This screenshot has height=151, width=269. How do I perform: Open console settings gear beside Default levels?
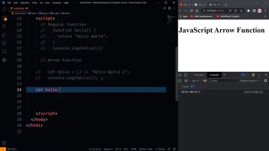265,81
